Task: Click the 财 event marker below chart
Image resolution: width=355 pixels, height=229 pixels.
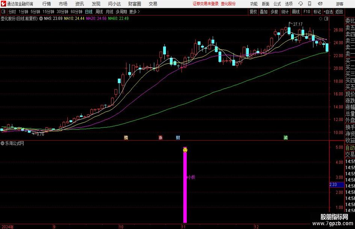Action: (178, 138)
